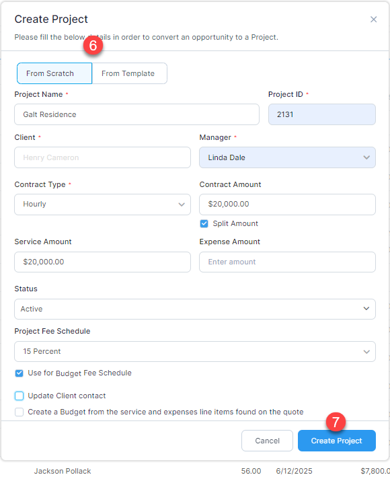Enable Update Client contact checkbox
The height and width of the screenshot is (479, 390).
tap(19, 396)
